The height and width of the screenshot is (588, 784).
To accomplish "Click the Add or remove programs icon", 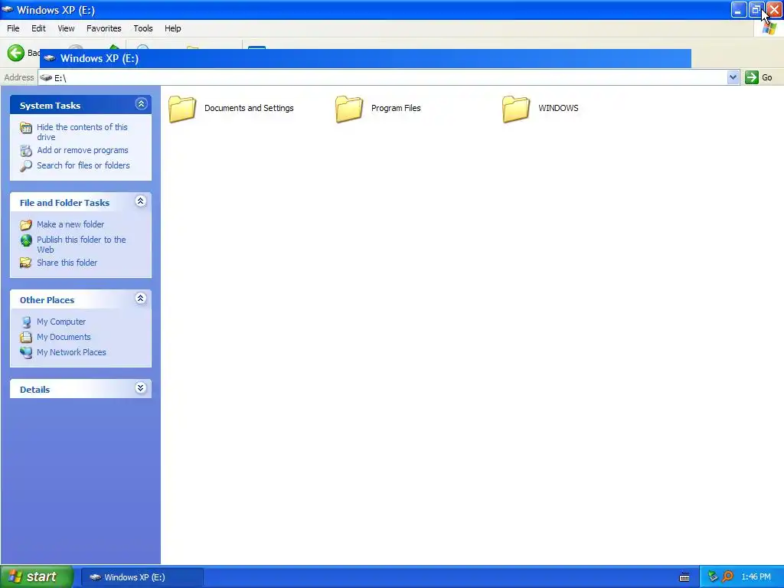I will click(x=26, y=151).
